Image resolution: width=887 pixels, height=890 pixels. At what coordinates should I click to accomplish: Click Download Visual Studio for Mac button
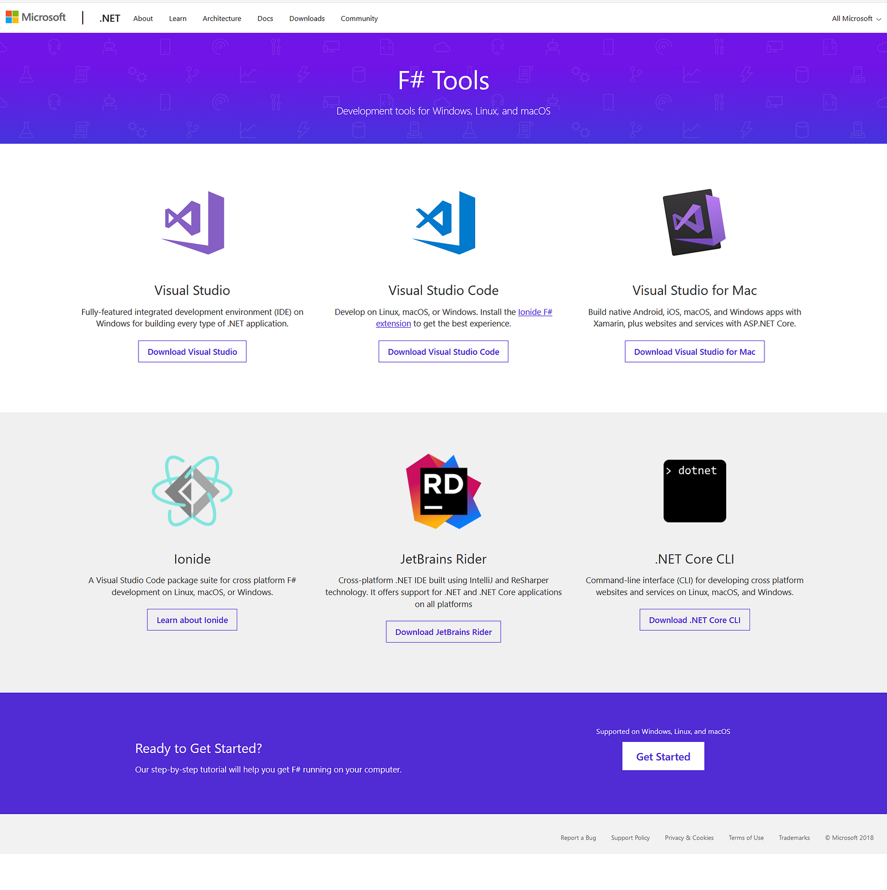pyautogui.click(x=695, y=352)
